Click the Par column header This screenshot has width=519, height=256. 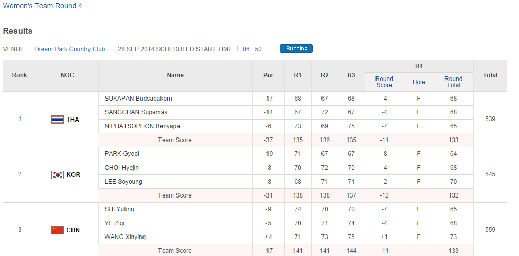click(x=269, y=75)
